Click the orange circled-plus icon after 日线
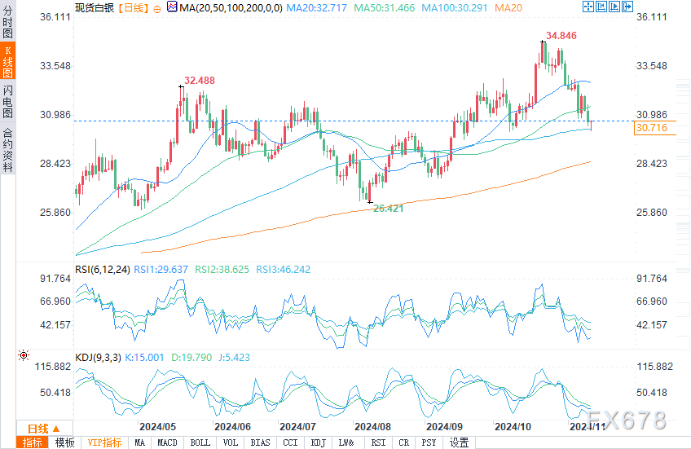Image resolution: width=691 pixels, height=449 pixels. tap(157, 9)
